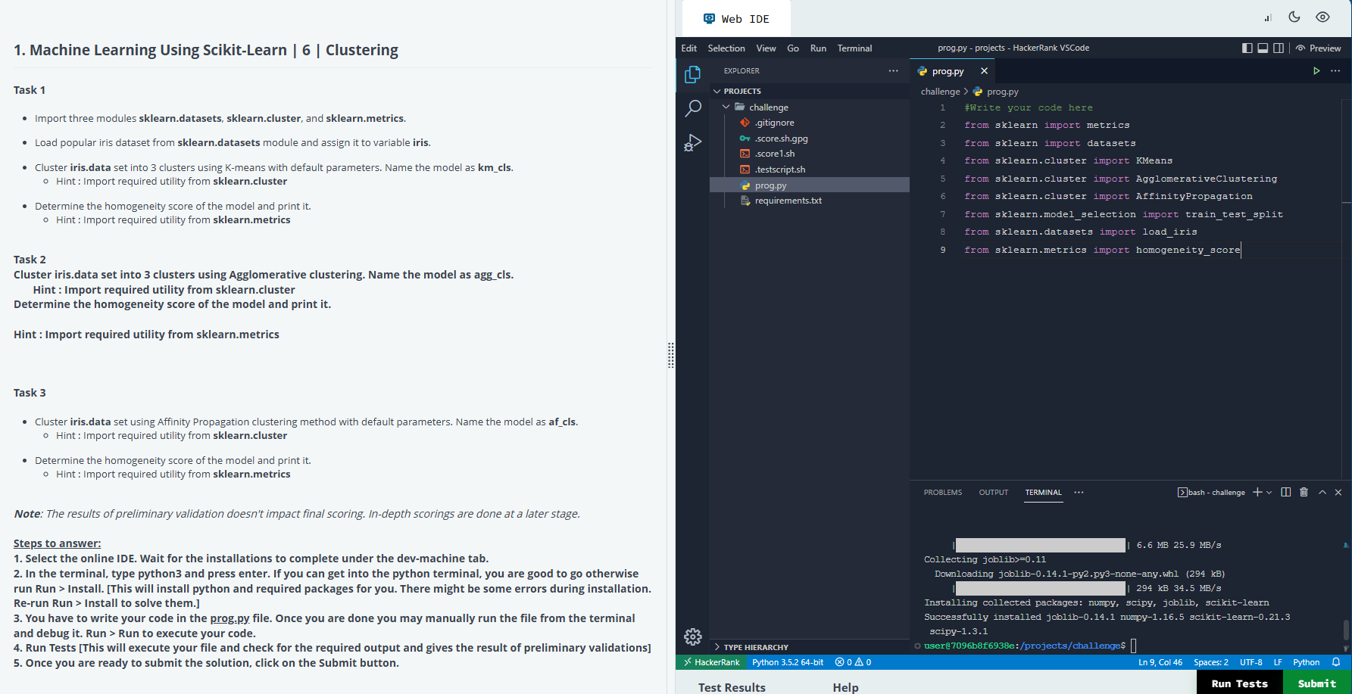Select the Terminal panel tab
The height and width of the screenshot is (694, 1352).
tap(1044, 492)
